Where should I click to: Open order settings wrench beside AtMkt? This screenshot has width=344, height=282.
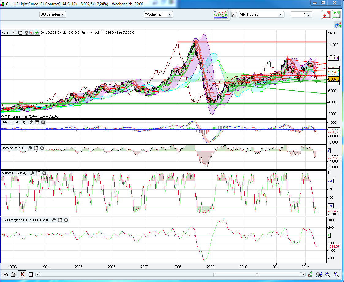point(234,14)
